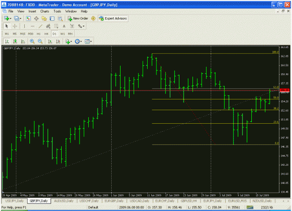Select the text label tool

click(x=72, y=26)
